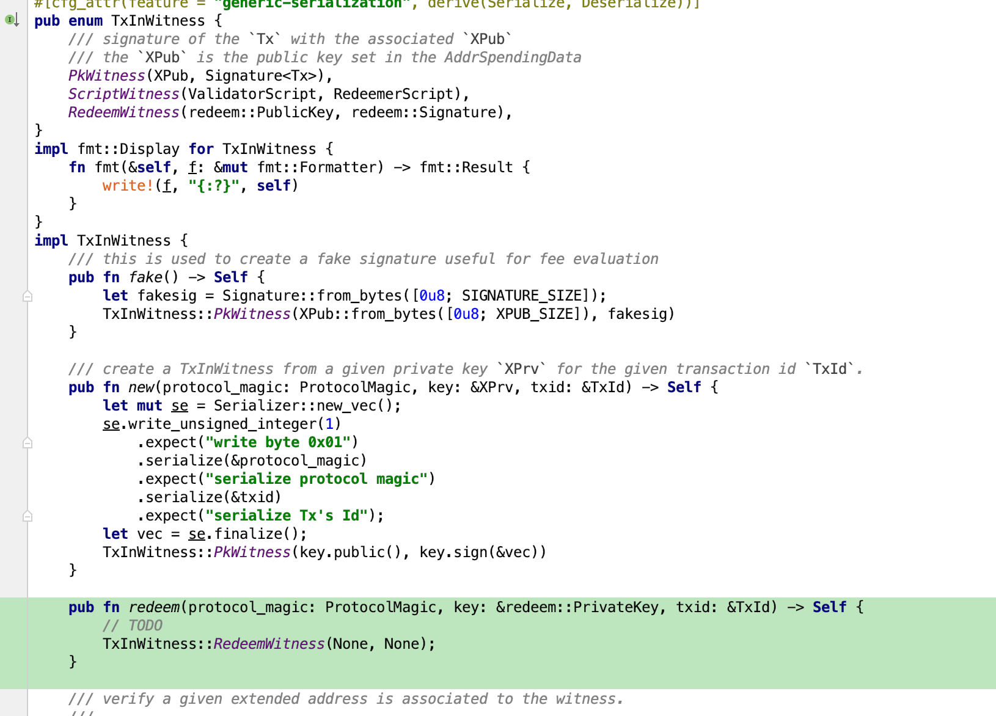Click &XPrv parameter type in fn new
The width and height of the screenshot is (996, 716).
pyautogui.click(x=492, y=387)
